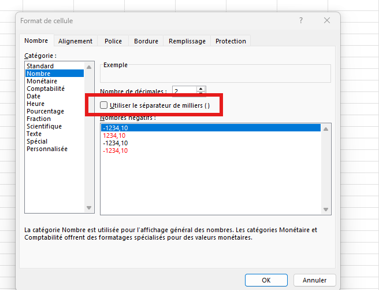This screenshot has width=379, height=290.
Task: Go to the Bordure tab
Action: [146, 41]
